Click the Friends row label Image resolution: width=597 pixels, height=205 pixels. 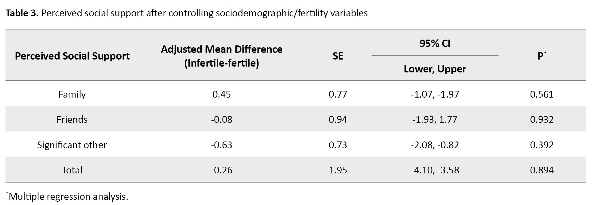coord(72,119)
